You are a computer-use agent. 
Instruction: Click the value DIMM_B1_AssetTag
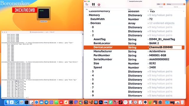tap(162, 39)
